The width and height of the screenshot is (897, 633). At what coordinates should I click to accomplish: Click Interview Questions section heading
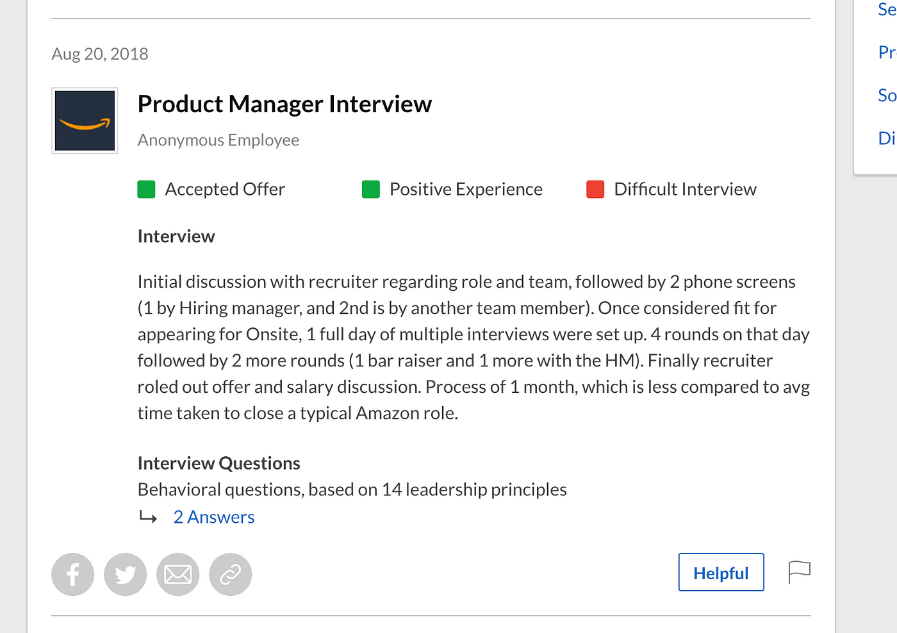point(218,463)
